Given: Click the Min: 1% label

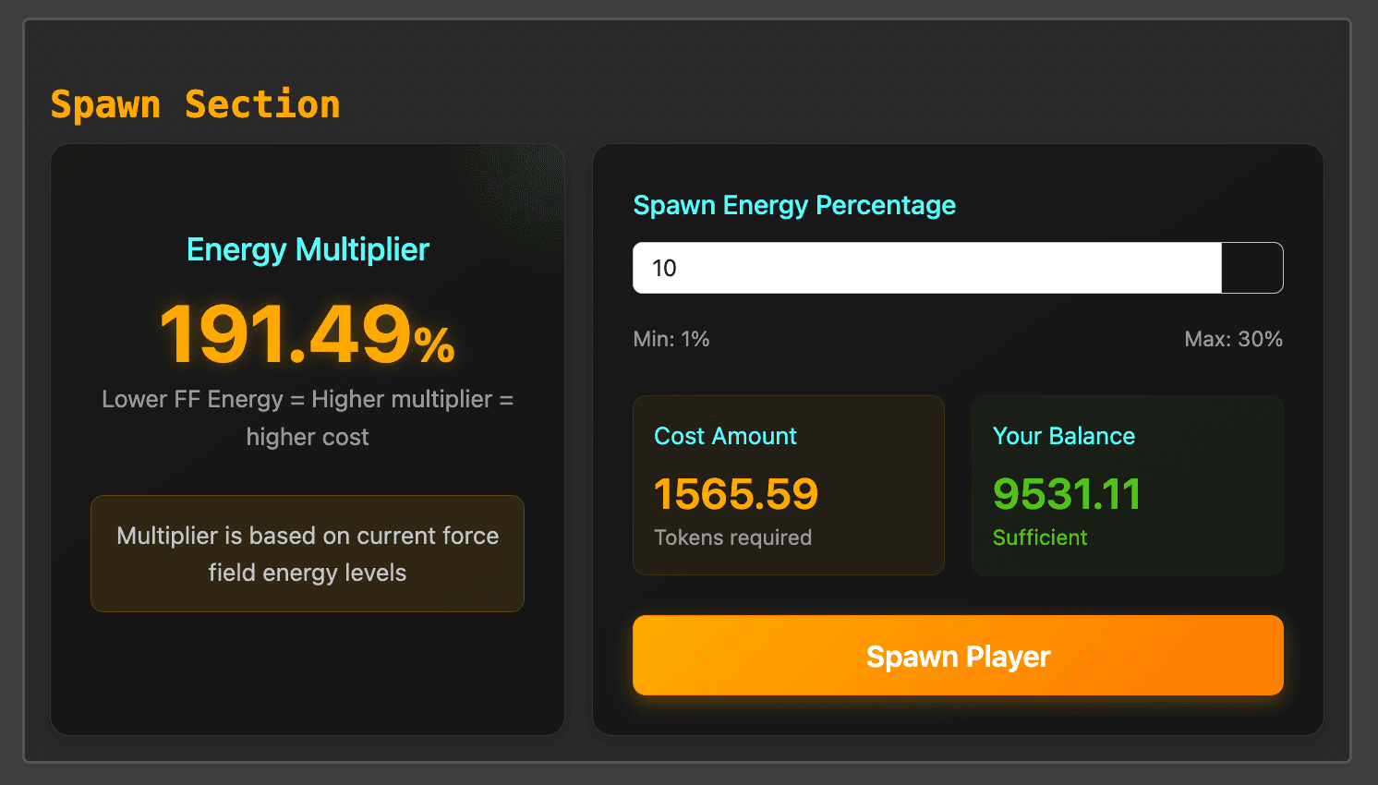Looking at the screenshot, I should 671,339.
